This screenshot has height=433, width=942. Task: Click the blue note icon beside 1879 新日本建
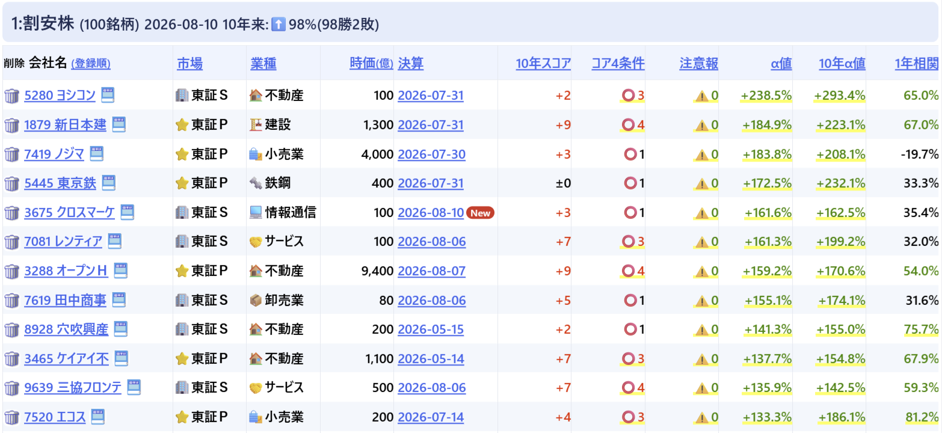(119, 124)
